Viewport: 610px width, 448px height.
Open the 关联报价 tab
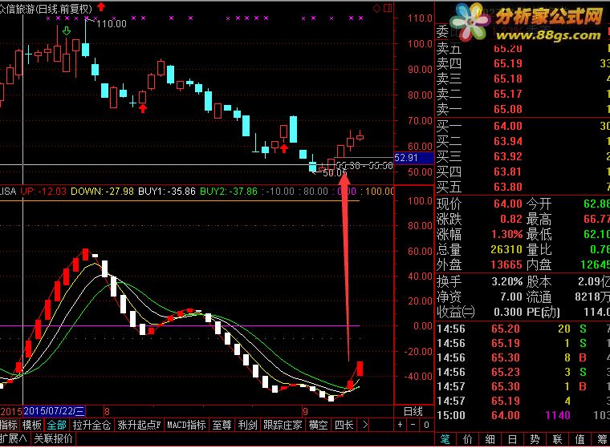tap(54, 438)
